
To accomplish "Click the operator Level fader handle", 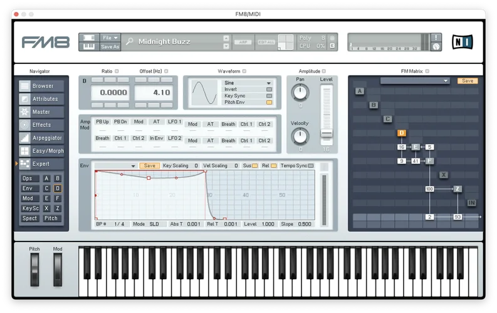I will coord(326,133).
